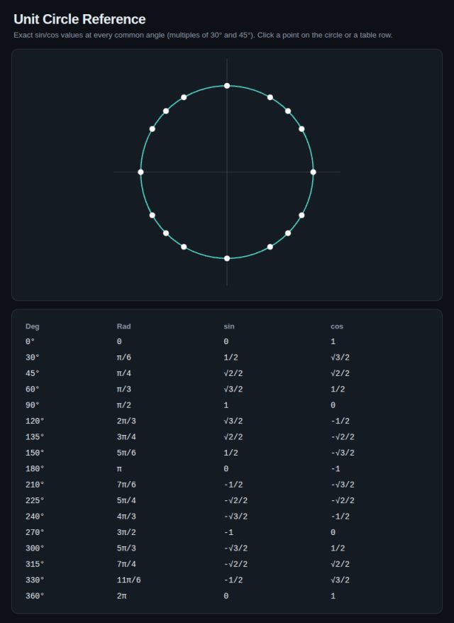This screenshot has height=623, width=454.
Task: Select the 30° point on the circle
Action: coord(301,129)
